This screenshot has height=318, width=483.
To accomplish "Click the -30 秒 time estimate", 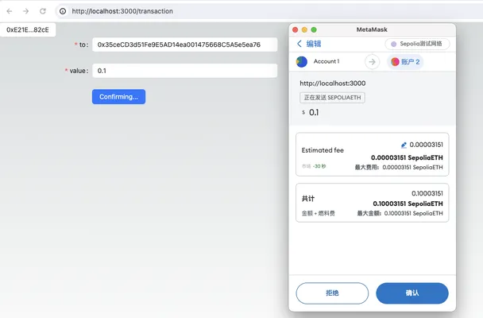I will point(319,166).
